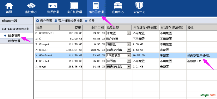
Task: Switch to the 应用中心 tab label
Action: 118,12
